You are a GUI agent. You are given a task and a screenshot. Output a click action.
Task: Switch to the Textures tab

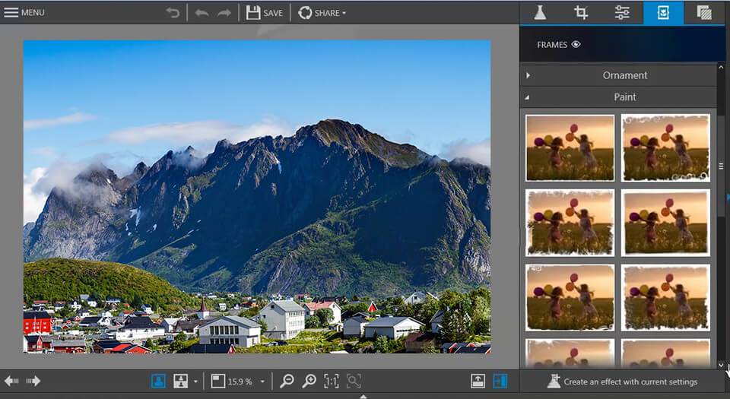(704, 13)
